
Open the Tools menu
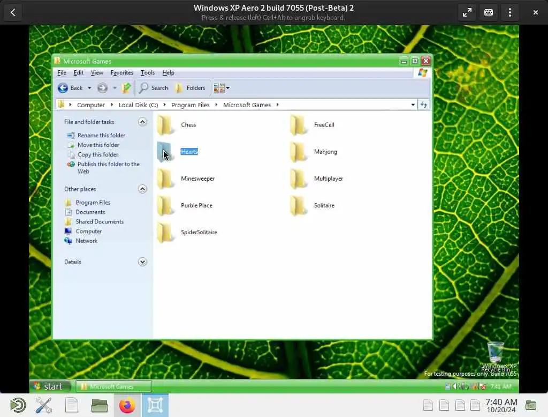pos(148,72)
